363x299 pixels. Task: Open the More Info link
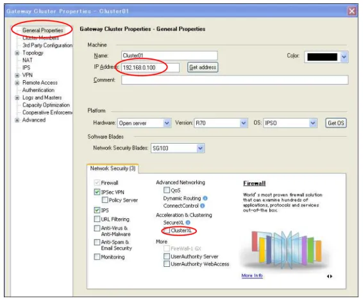(x=252, y=275)
